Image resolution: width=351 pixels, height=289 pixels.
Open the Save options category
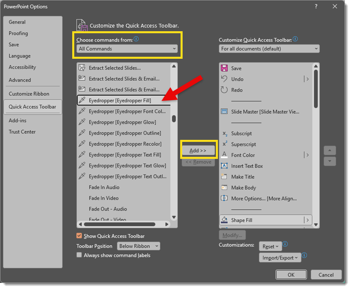pyautogui.click(x=33, y=45)
